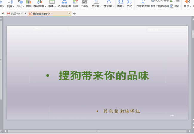Expand the 符号 dropdown arrow
Screen dimensions: 194x134
pyautogui.click(x=124, y=7)
